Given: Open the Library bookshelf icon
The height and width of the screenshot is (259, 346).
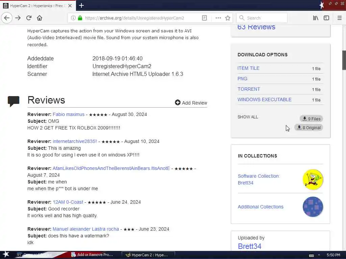Looking at the screenshot, I should 316,18.
